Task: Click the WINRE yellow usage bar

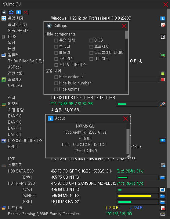Action: click(138, 196)
